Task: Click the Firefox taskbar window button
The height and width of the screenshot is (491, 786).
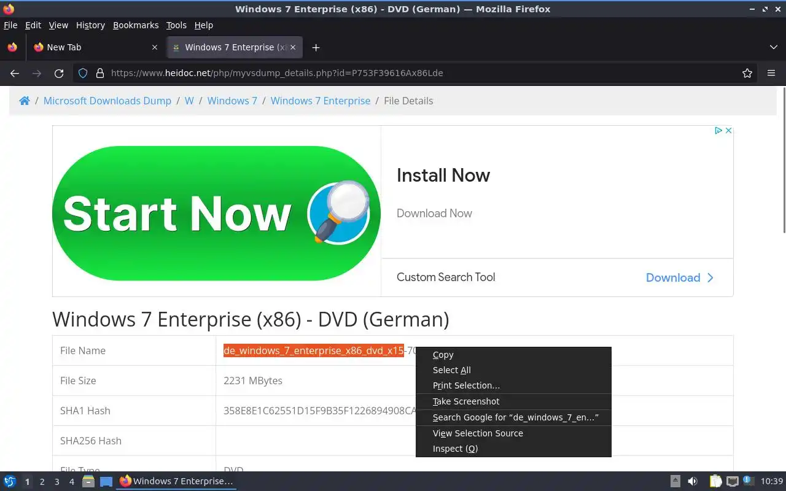Action: (176, 481)
